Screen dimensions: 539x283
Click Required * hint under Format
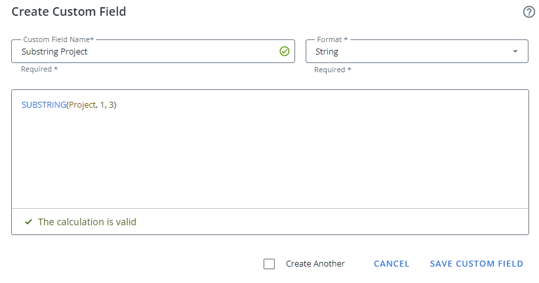332,70
